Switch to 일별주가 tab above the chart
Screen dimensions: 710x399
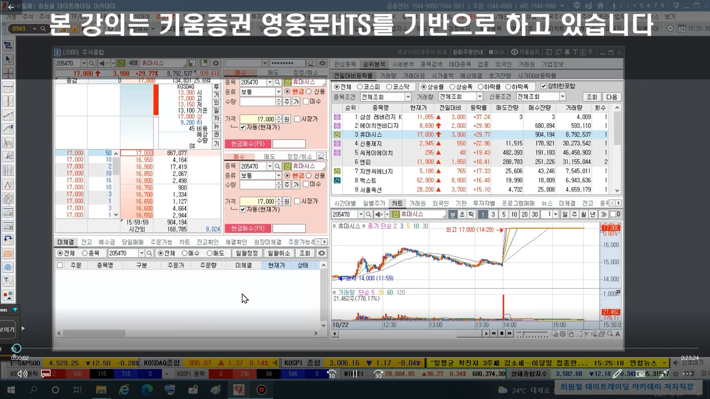[374, 203]
